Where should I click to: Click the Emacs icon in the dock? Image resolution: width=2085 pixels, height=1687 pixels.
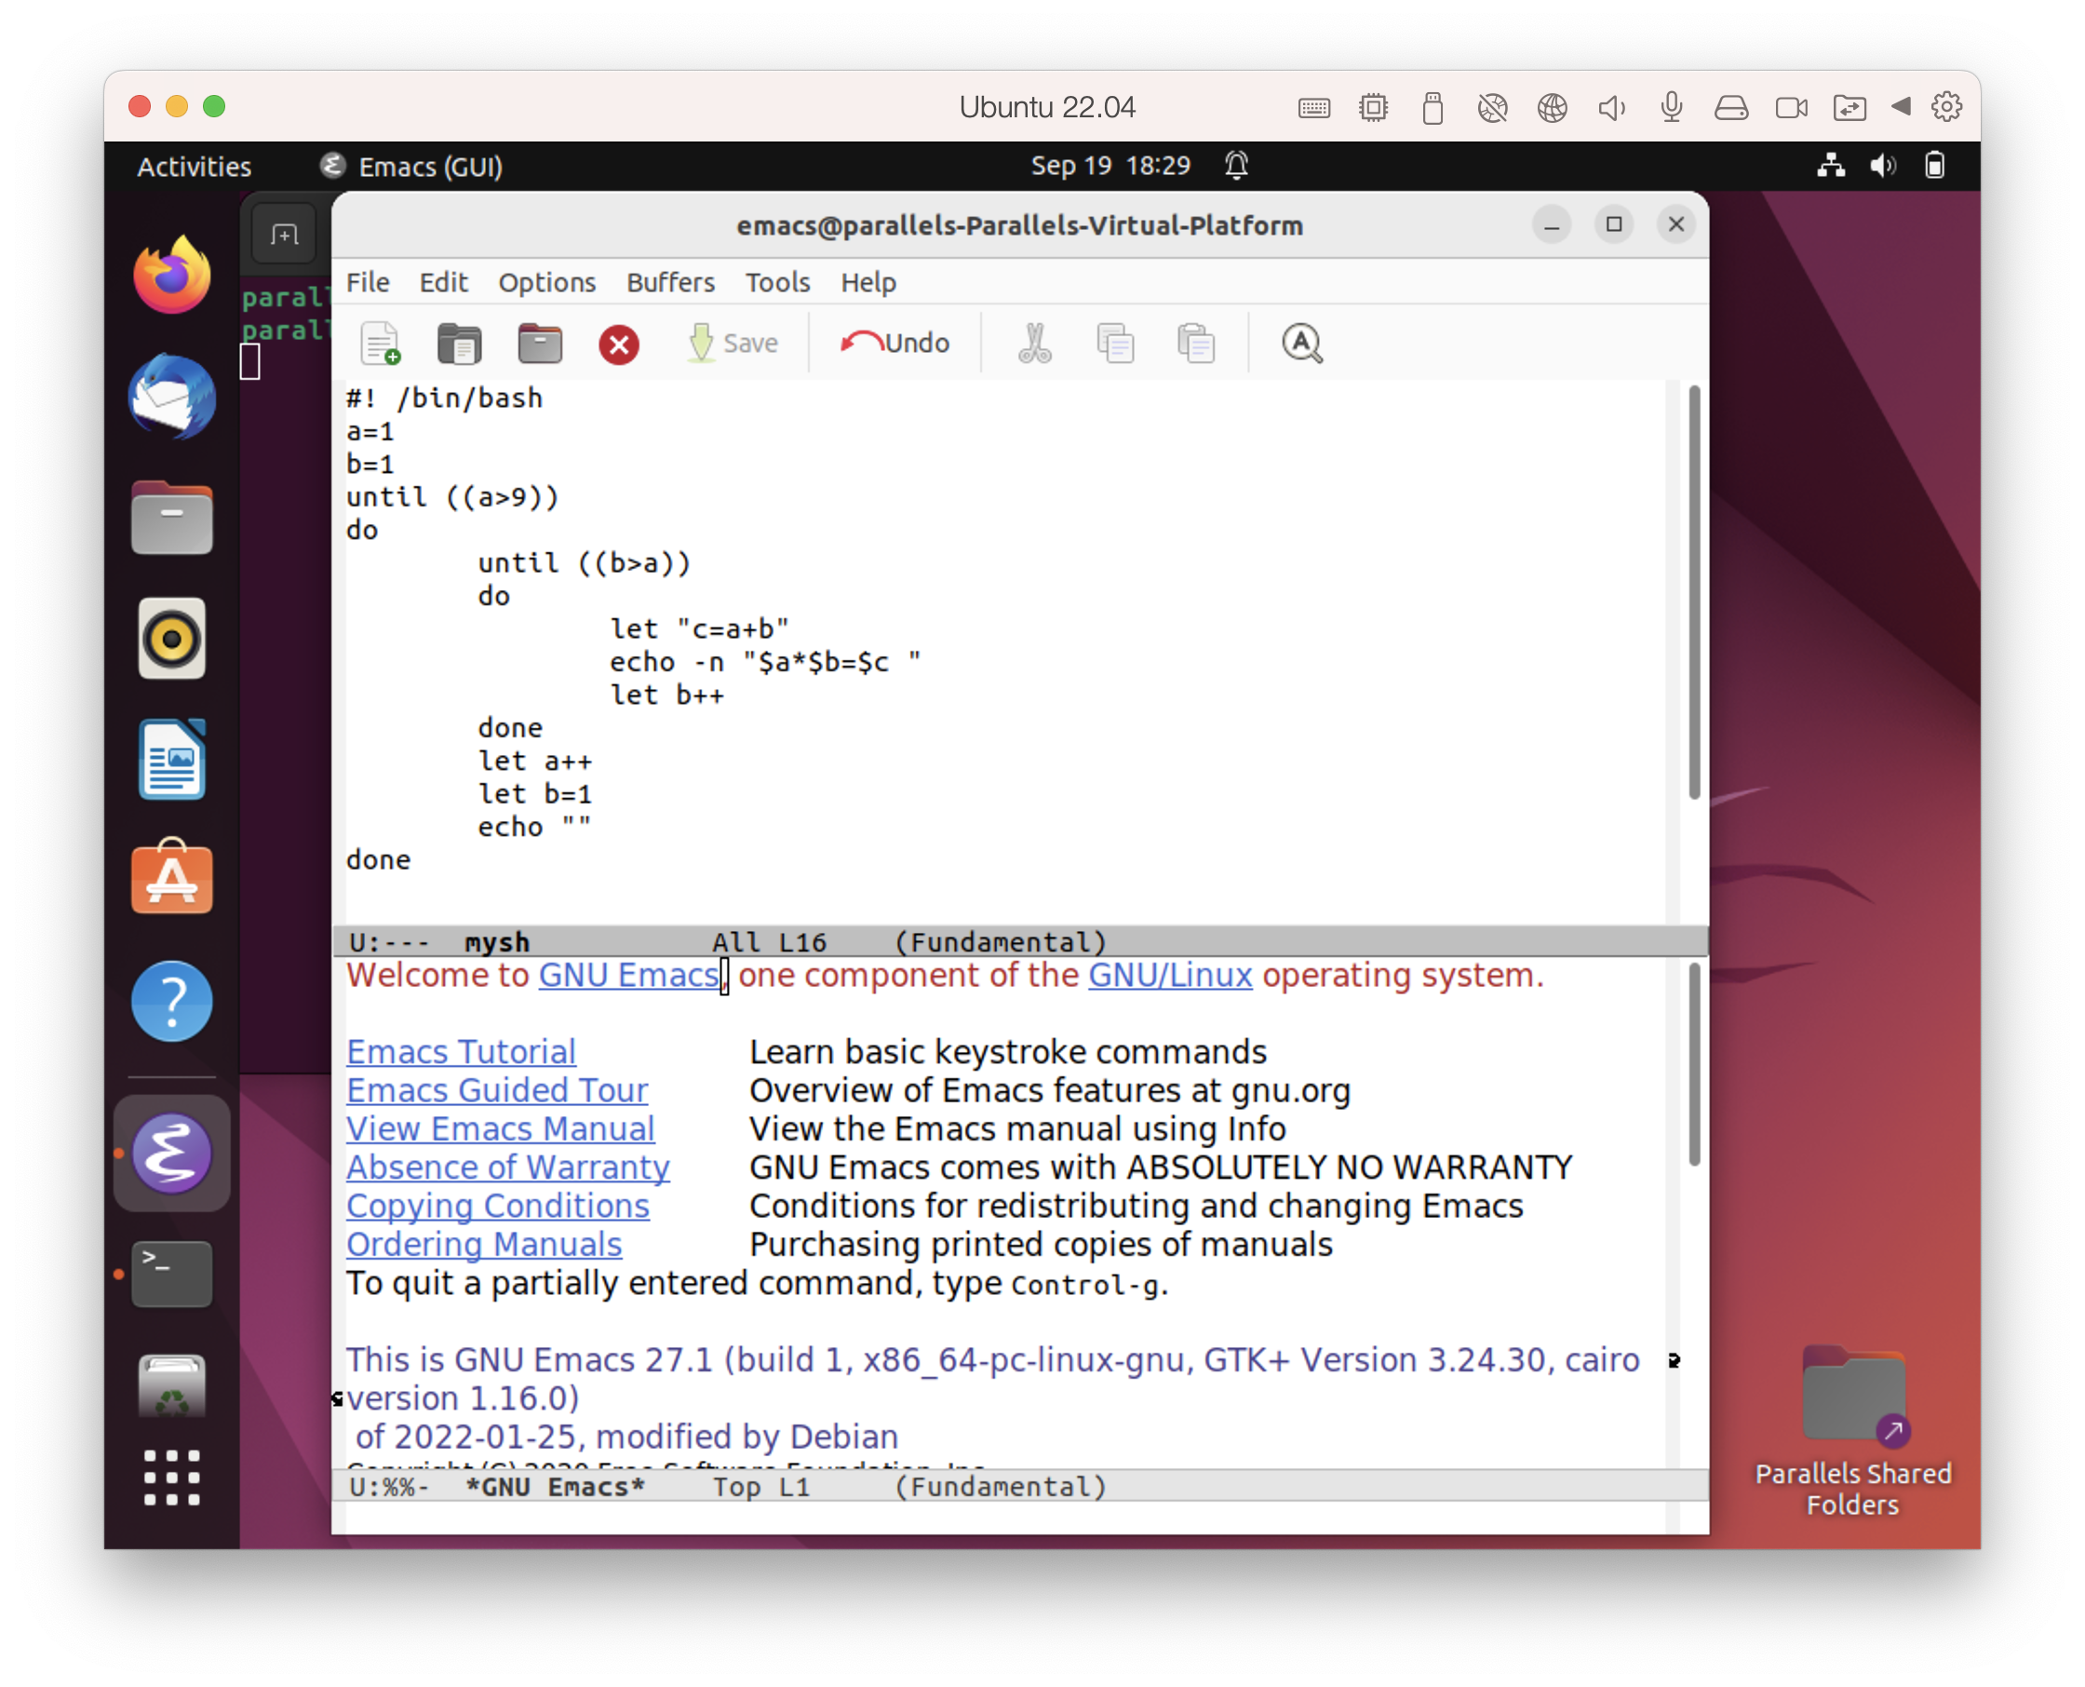172,1154
